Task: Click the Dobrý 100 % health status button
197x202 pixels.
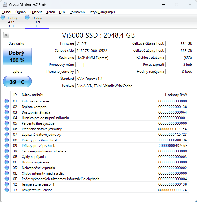Action: click(x=17, y=56)
